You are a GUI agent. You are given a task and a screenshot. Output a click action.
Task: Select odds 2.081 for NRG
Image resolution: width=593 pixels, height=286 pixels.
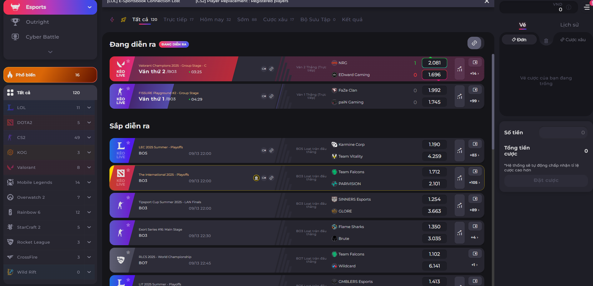coord(434,63)
